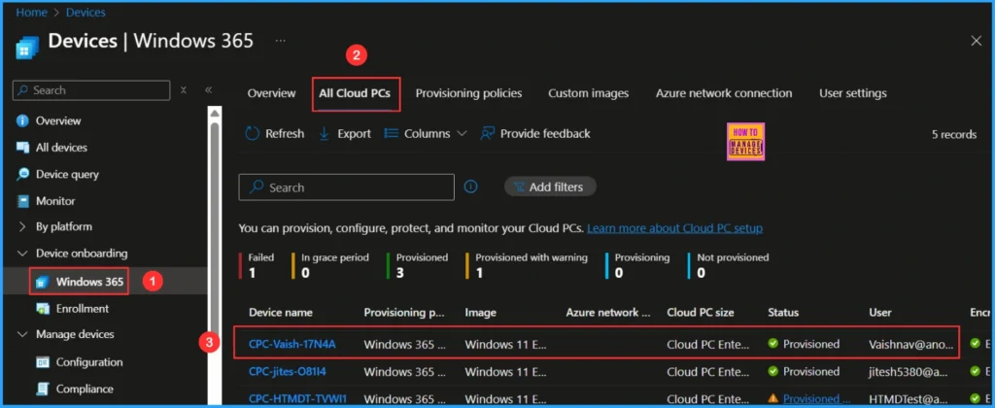Click the Provide feedback text

point(545,133)
